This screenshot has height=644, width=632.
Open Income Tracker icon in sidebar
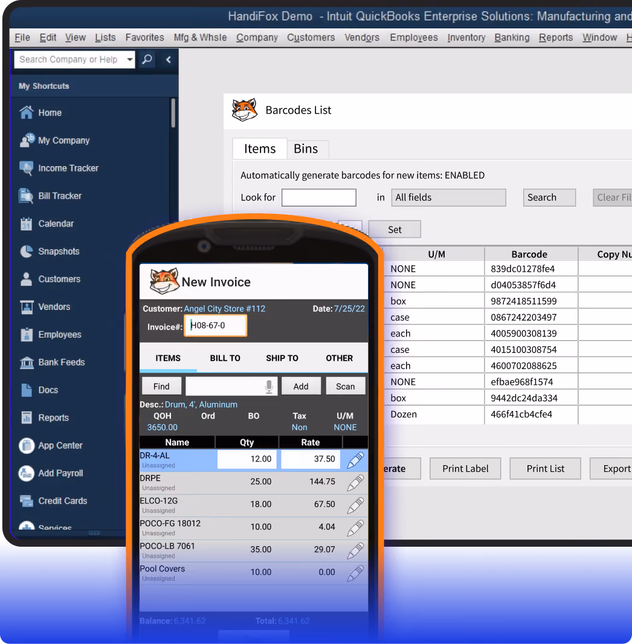point(26,168)
